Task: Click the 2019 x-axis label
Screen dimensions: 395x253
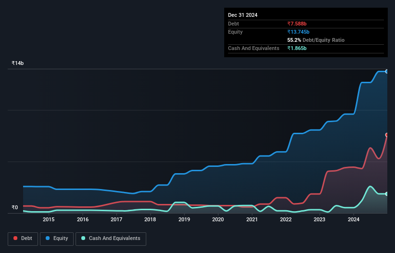Action: pyautogui.click(x=184, y=219)
